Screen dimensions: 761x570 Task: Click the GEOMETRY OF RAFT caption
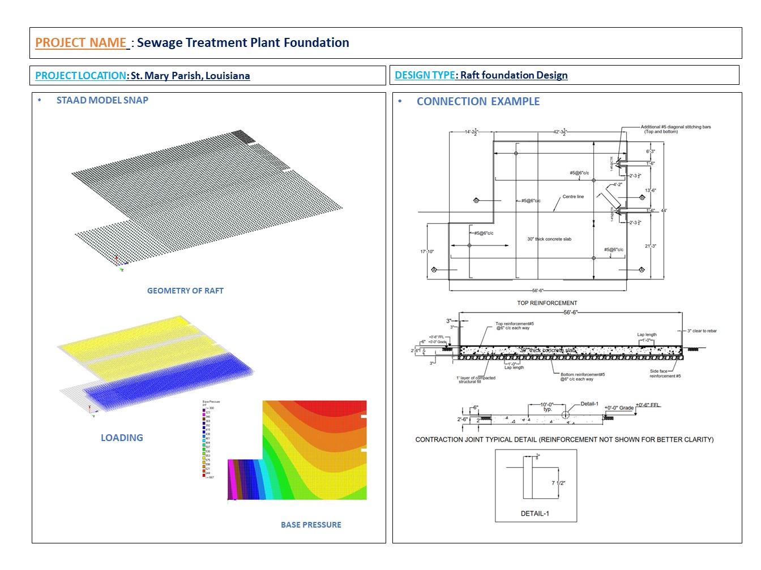click(x=185, y=291)
